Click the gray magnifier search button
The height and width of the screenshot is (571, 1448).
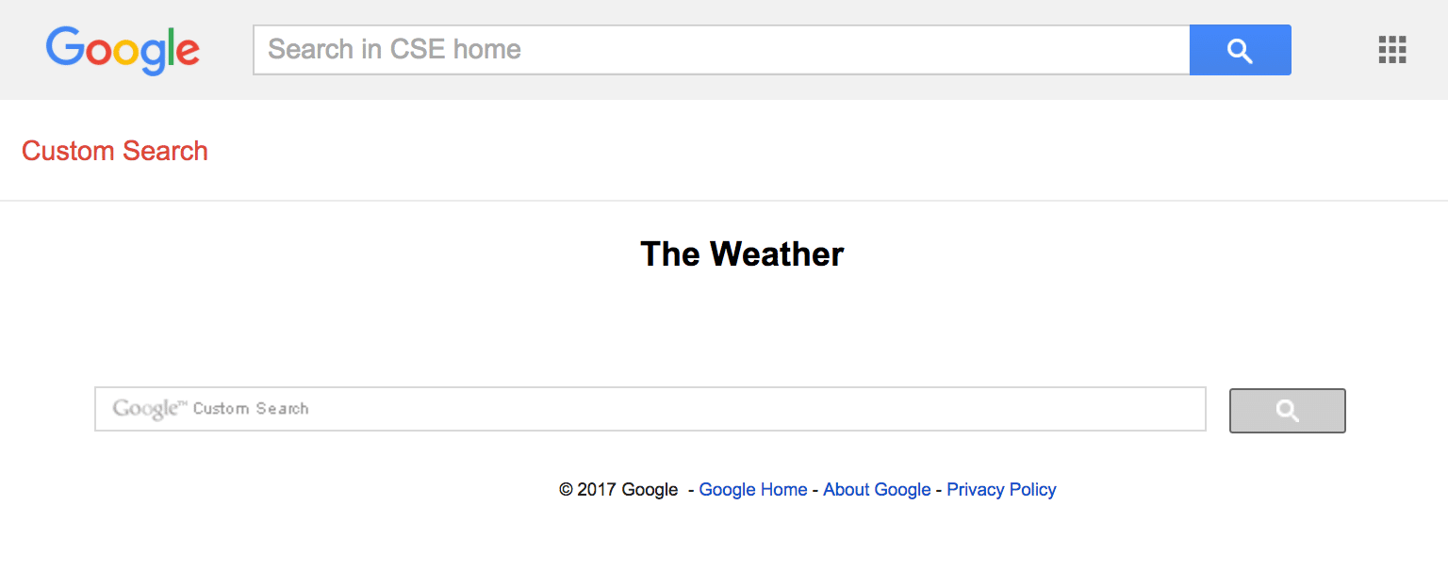click(x=1287, y=411)
